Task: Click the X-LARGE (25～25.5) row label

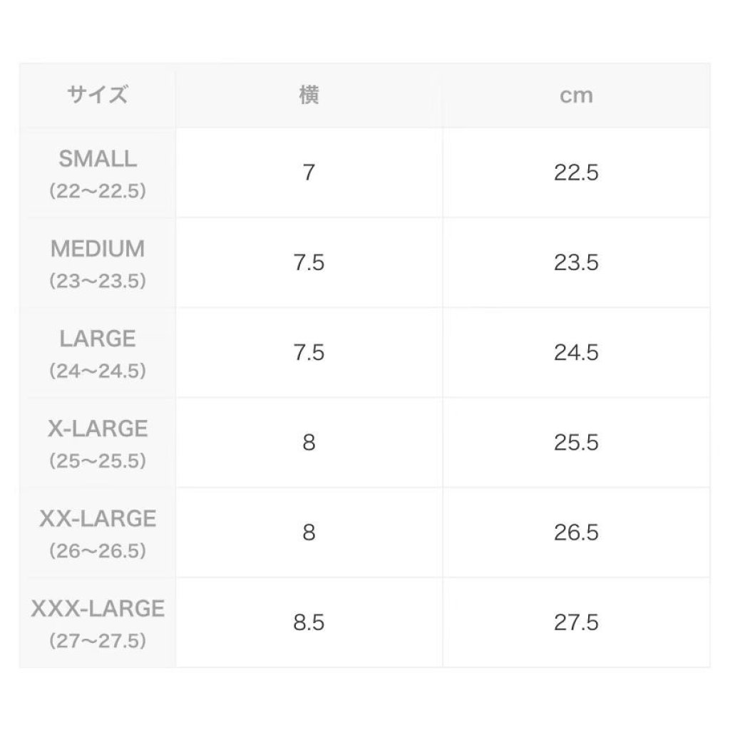Action: pos(98,443)
